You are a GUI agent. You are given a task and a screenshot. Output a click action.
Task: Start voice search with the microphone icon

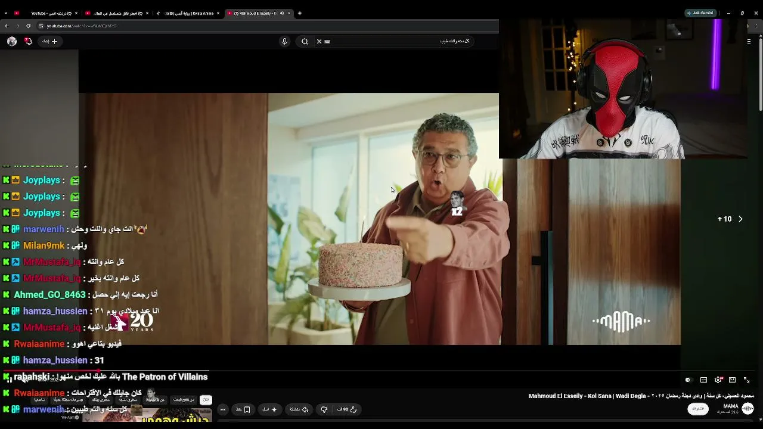284,41
